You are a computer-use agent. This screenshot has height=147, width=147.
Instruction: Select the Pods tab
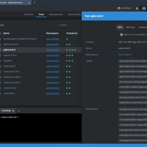coord(41,14)
